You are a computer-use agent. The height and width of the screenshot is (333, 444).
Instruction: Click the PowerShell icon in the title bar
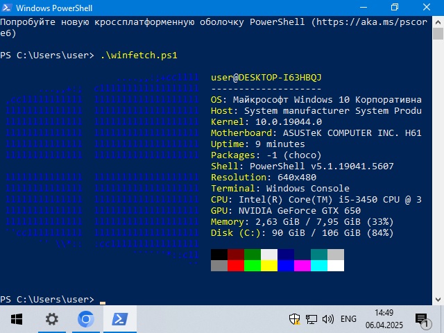(x=6, y=8)
